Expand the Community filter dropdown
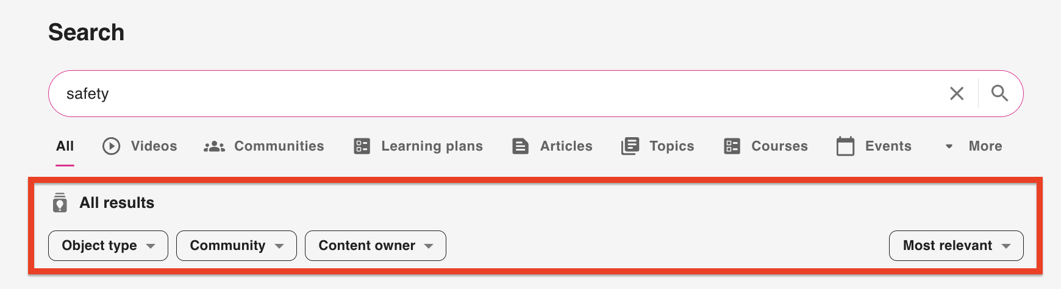Screen dimensions: 1061x289 tap(236, 246)
